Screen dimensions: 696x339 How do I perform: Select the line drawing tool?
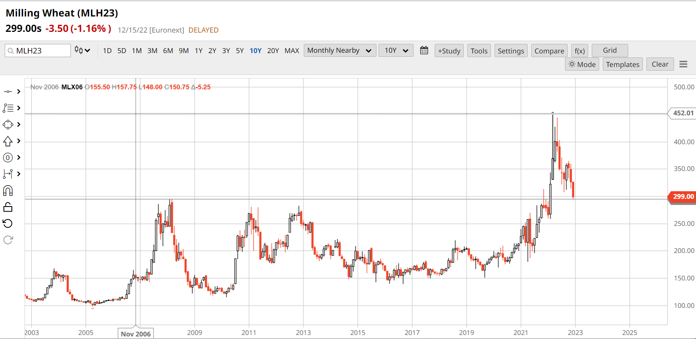click(x=8, y=92)
